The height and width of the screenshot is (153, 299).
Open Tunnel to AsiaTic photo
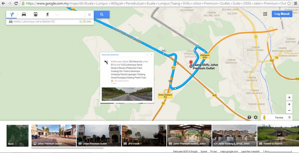(278, 135)
